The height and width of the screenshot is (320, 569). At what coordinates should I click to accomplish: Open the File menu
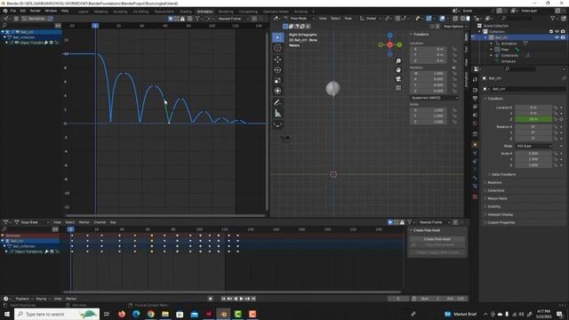(13, 11)
